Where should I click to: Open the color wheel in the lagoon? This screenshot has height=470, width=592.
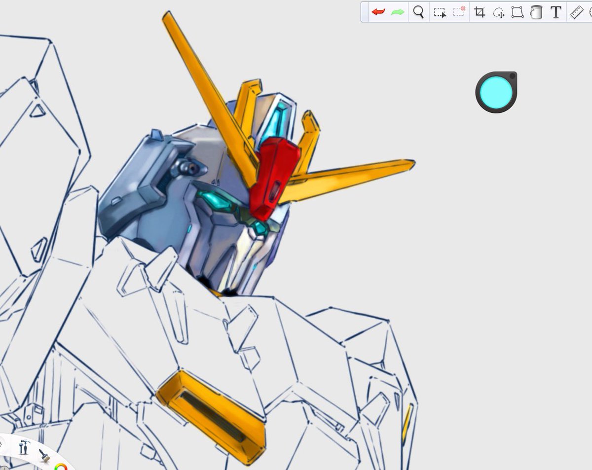click(61, 467)
